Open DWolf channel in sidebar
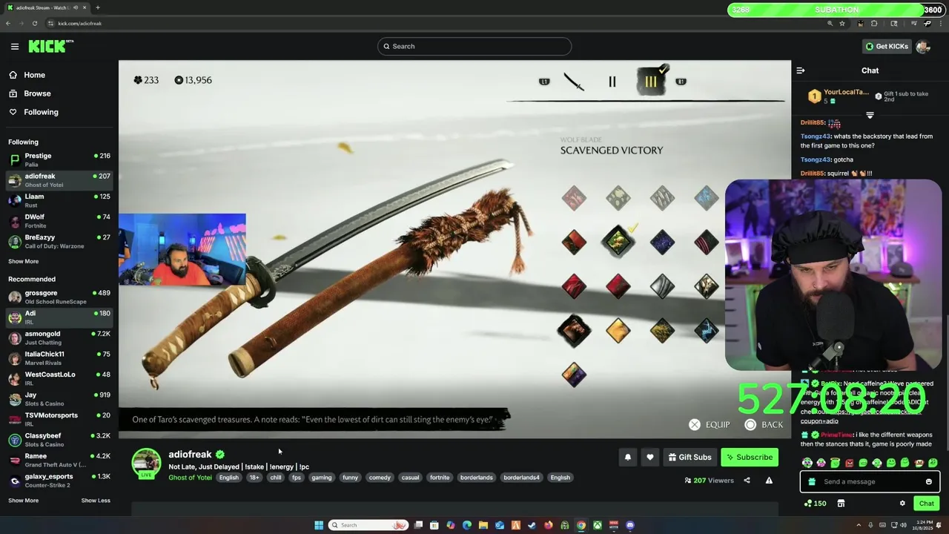 (59, 221)
